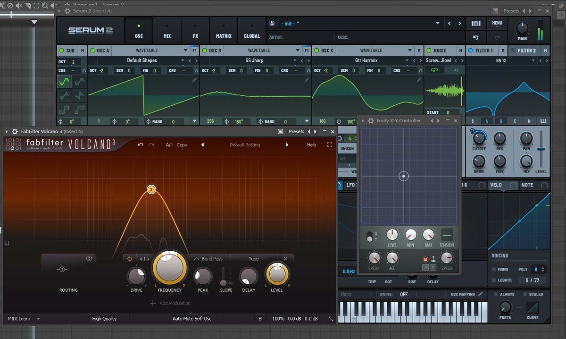
Task: Select the square wave sub oscillator shape
Action: tap(64, 109)
